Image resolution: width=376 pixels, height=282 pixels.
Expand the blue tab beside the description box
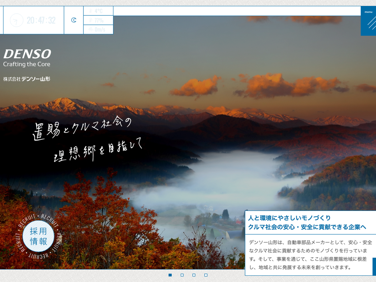374,266
